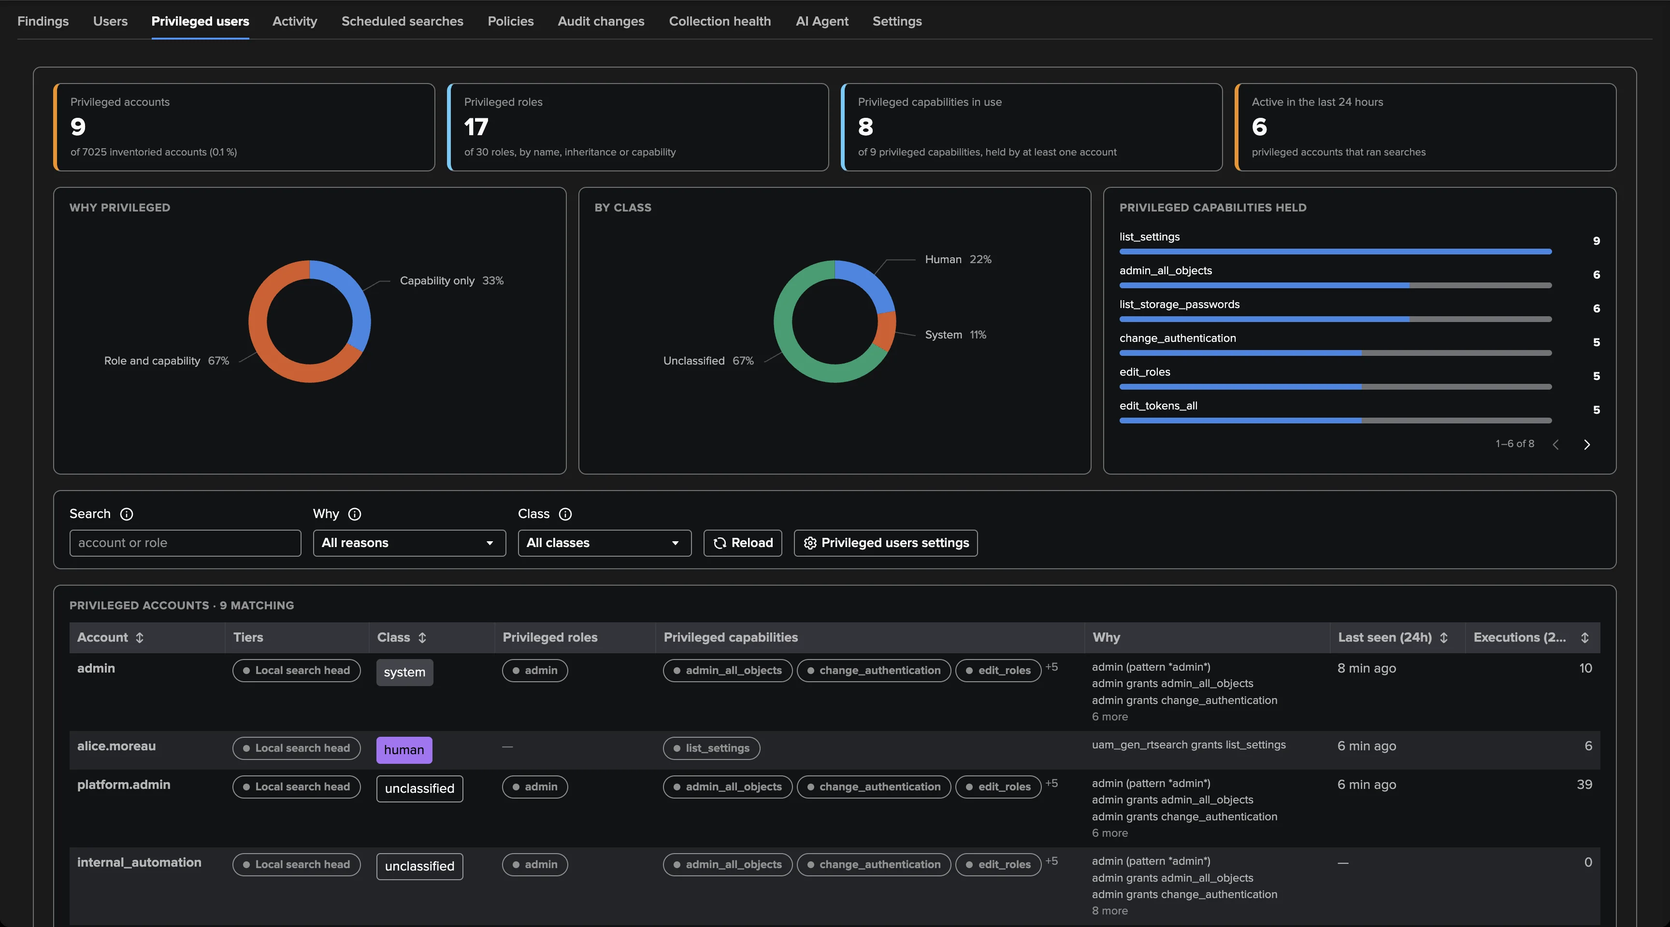Click the platform.admin account name
The width and height of the screenshot is (1670, 927).
point(124,785)
